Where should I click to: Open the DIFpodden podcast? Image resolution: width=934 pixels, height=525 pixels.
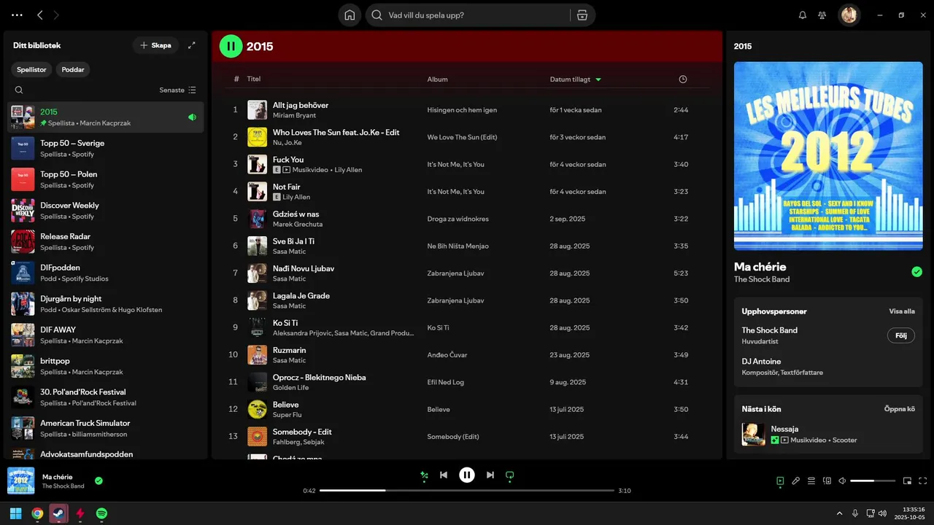[106, 273]
